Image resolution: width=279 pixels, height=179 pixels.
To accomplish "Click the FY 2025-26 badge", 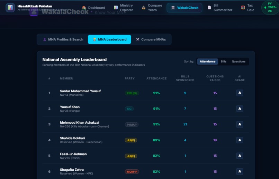I will point(270,8).
